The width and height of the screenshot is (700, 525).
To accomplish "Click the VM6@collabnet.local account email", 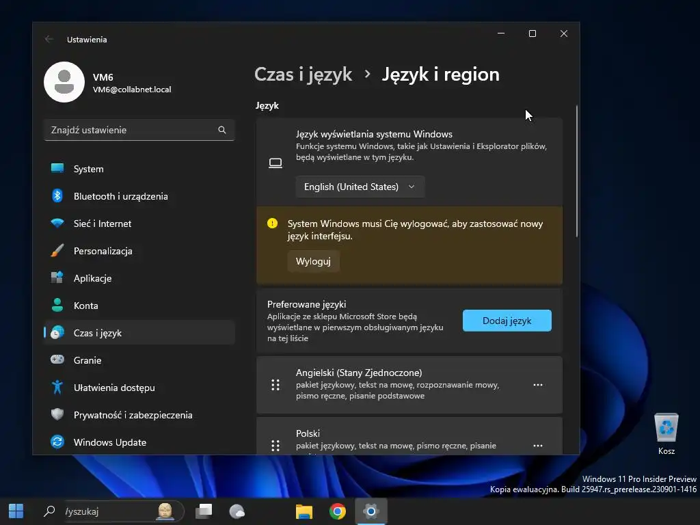I will (132, 90).
